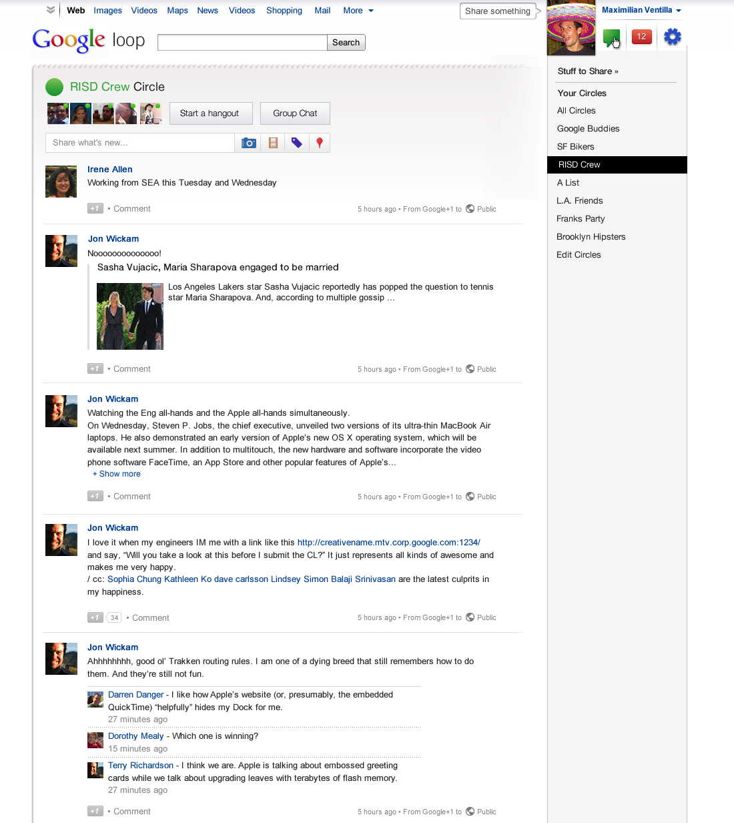Select the highlighted RISD Crew circle
The width and height of the screenshot is (734, 823).
[617, 165]
